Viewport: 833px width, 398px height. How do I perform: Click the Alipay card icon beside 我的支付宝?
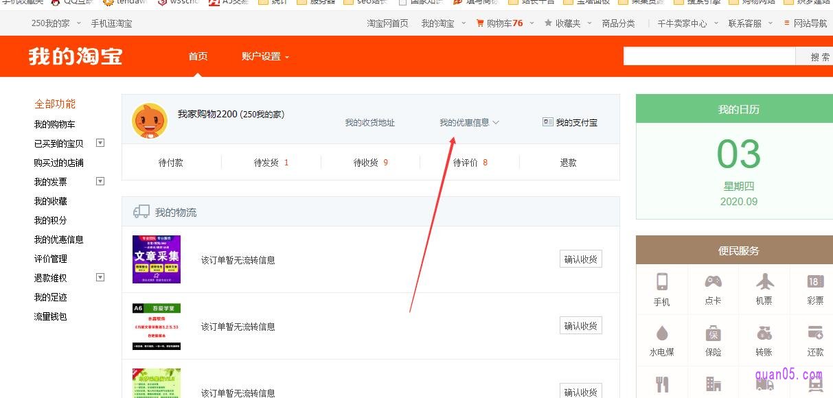coord(547,122)
